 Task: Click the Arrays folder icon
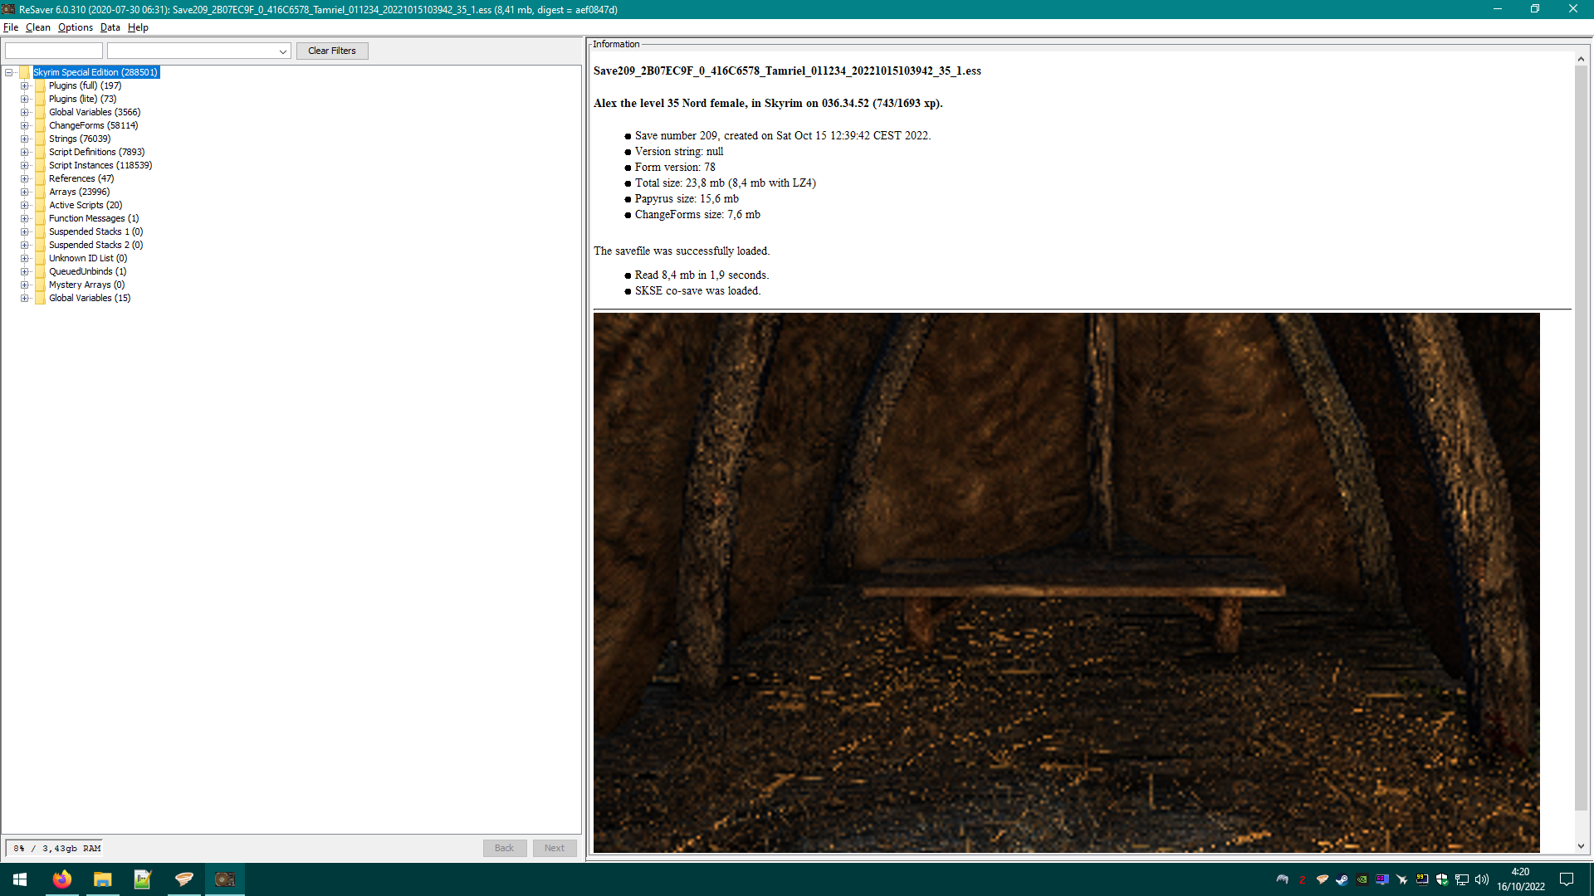point(40,192)
